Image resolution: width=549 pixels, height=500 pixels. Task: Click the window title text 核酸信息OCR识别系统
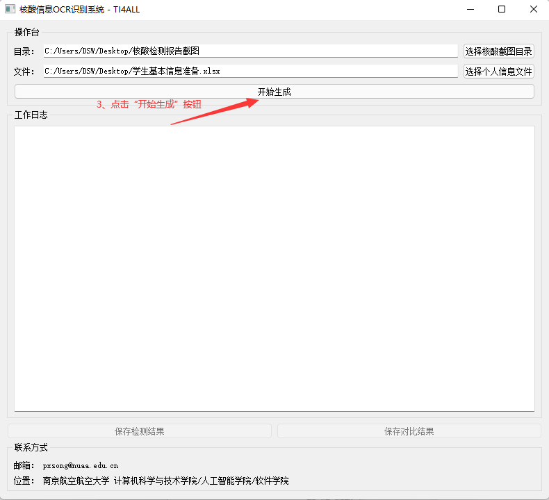pos(63,10)
